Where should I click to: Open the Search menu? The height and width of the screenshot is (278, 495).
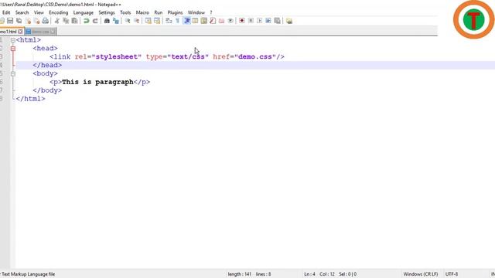click(22, 12)
